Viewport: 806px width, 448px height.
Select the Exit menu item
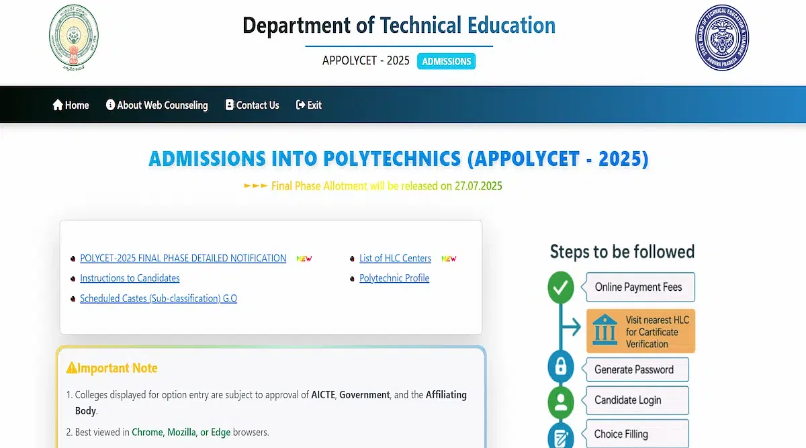pos(309,105)
